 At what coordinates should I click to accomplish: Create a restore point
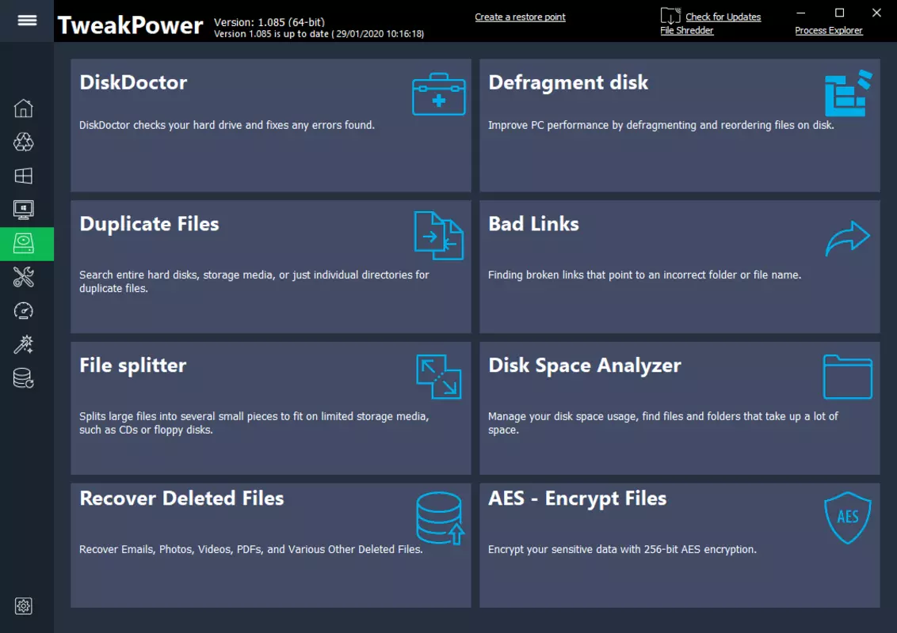point(520,17)
